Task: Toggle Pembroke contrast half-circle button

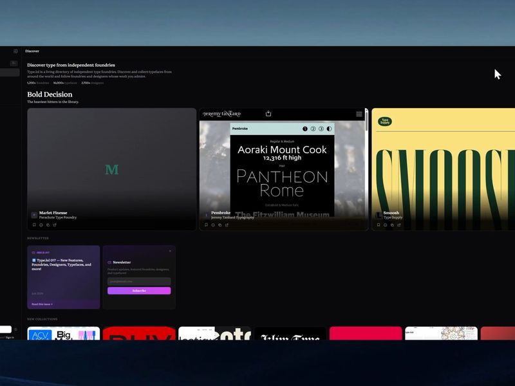Action: click(x=329, y=129)
